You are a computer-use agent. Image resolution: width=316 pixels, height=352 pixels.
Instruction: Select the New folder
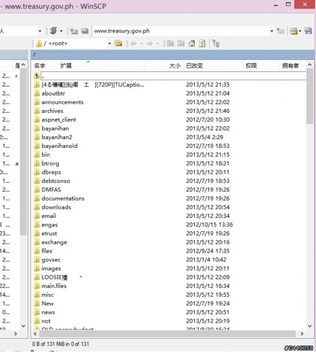tap(47, 304)
